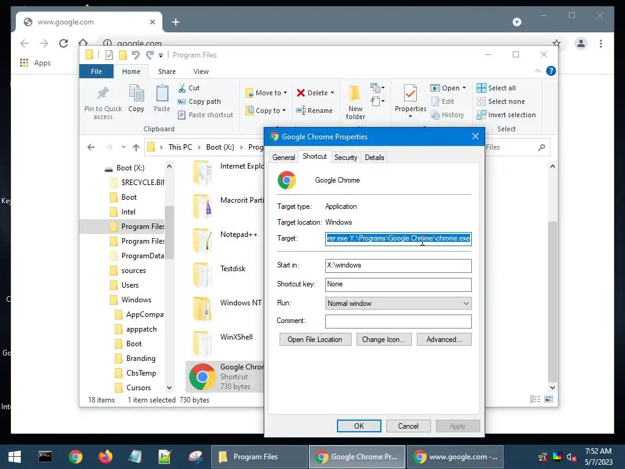
Task: Open the Chrome profile avatar icon
Action: tap(581, 43)
